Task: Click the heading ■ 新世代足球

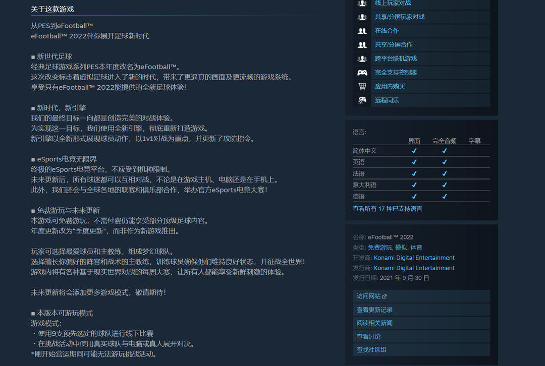Action: [x=51, y=56]
